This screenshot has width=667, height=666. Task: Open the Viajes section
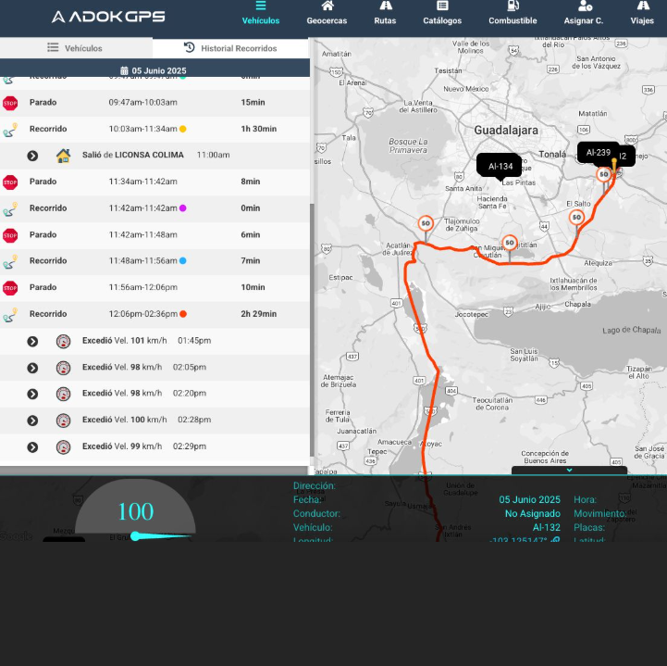click(x=642, y=13)
